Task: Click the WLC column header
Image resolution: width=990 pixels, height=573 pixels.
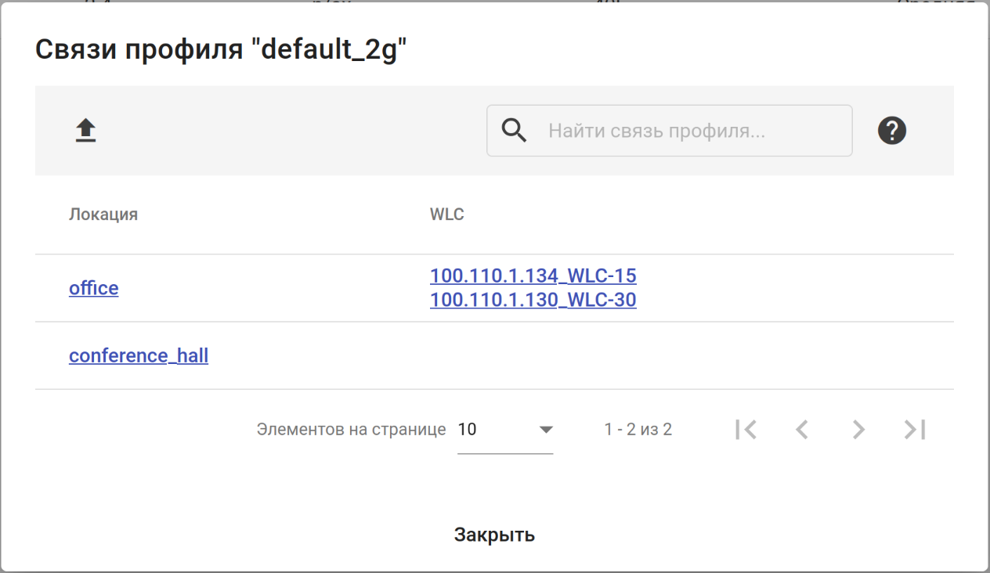Action: (x=447, y=214)
